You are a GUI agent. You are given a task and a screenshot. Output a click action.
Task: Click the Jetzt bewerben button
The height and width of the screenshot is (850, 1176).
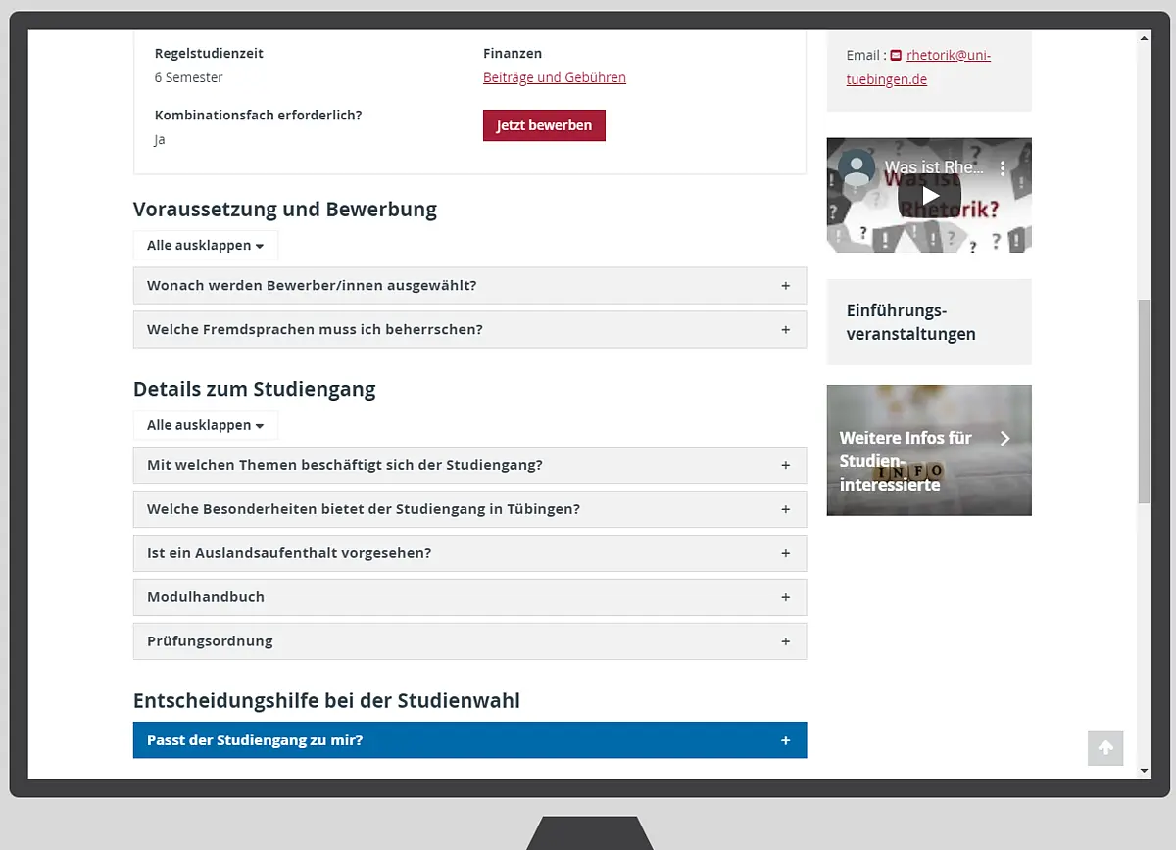coord(544,125)
